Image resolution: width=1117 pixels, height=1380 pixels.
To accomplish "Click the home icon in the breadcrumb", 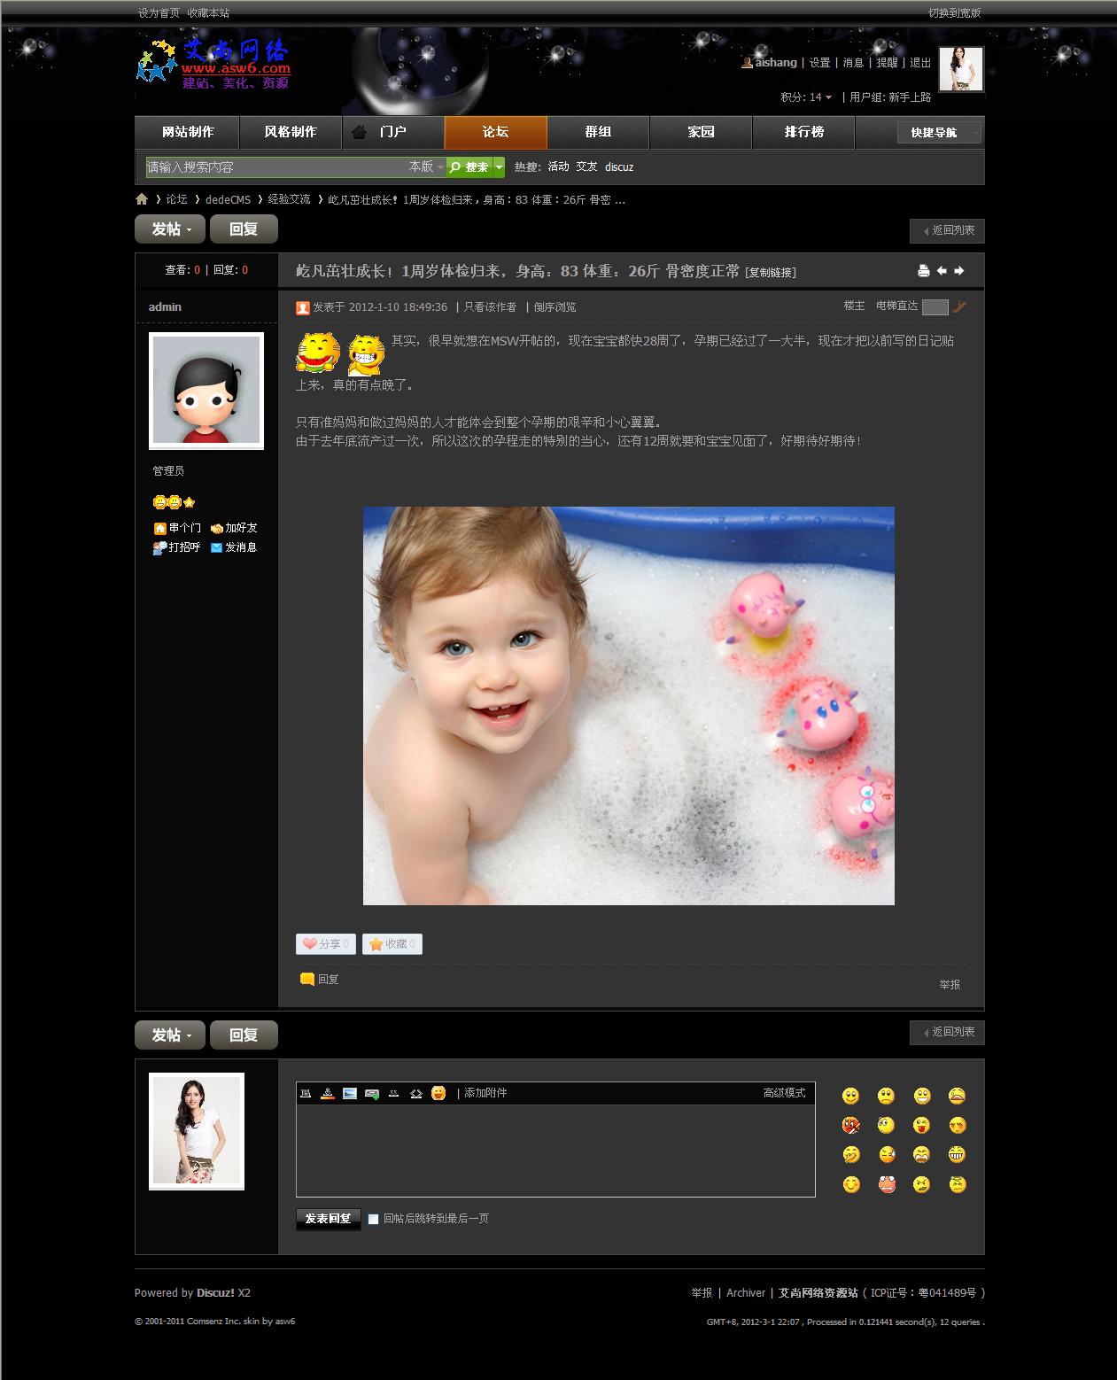I will click(142, 199).
